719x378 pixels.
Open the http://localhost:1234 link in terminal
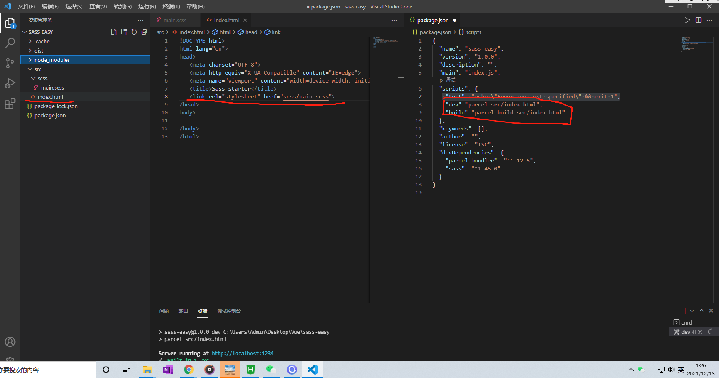click(x=242, y=353)
